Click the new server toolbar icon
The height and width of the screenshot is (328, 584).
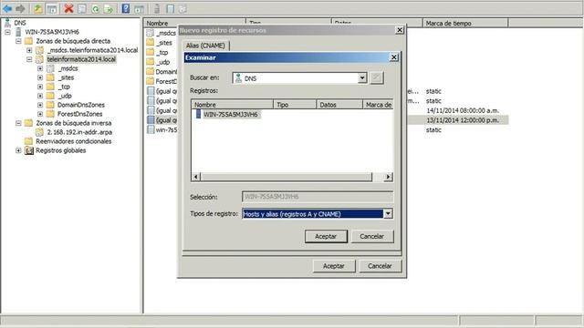pyautogui.click(x=157, y=8)
